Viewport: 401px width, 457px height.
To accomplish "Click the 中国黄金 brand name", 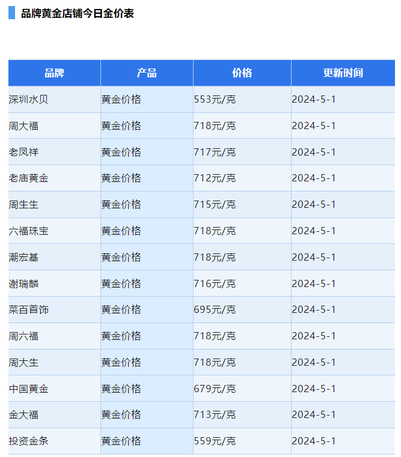I will pos(28,389).
